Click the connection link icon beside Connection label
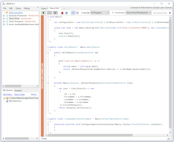 (x=113, y=13)
